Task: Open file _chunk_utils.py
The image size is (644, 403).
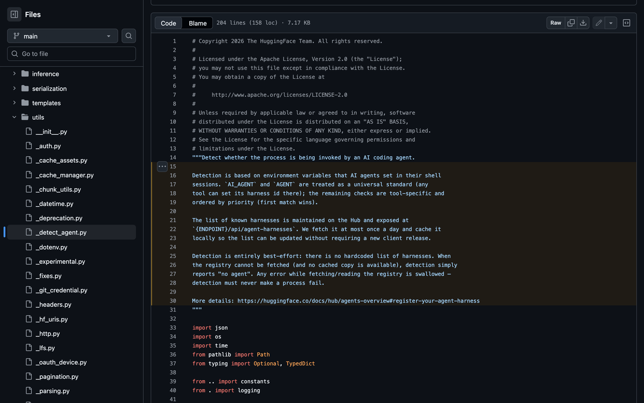Action: [58, 190]
